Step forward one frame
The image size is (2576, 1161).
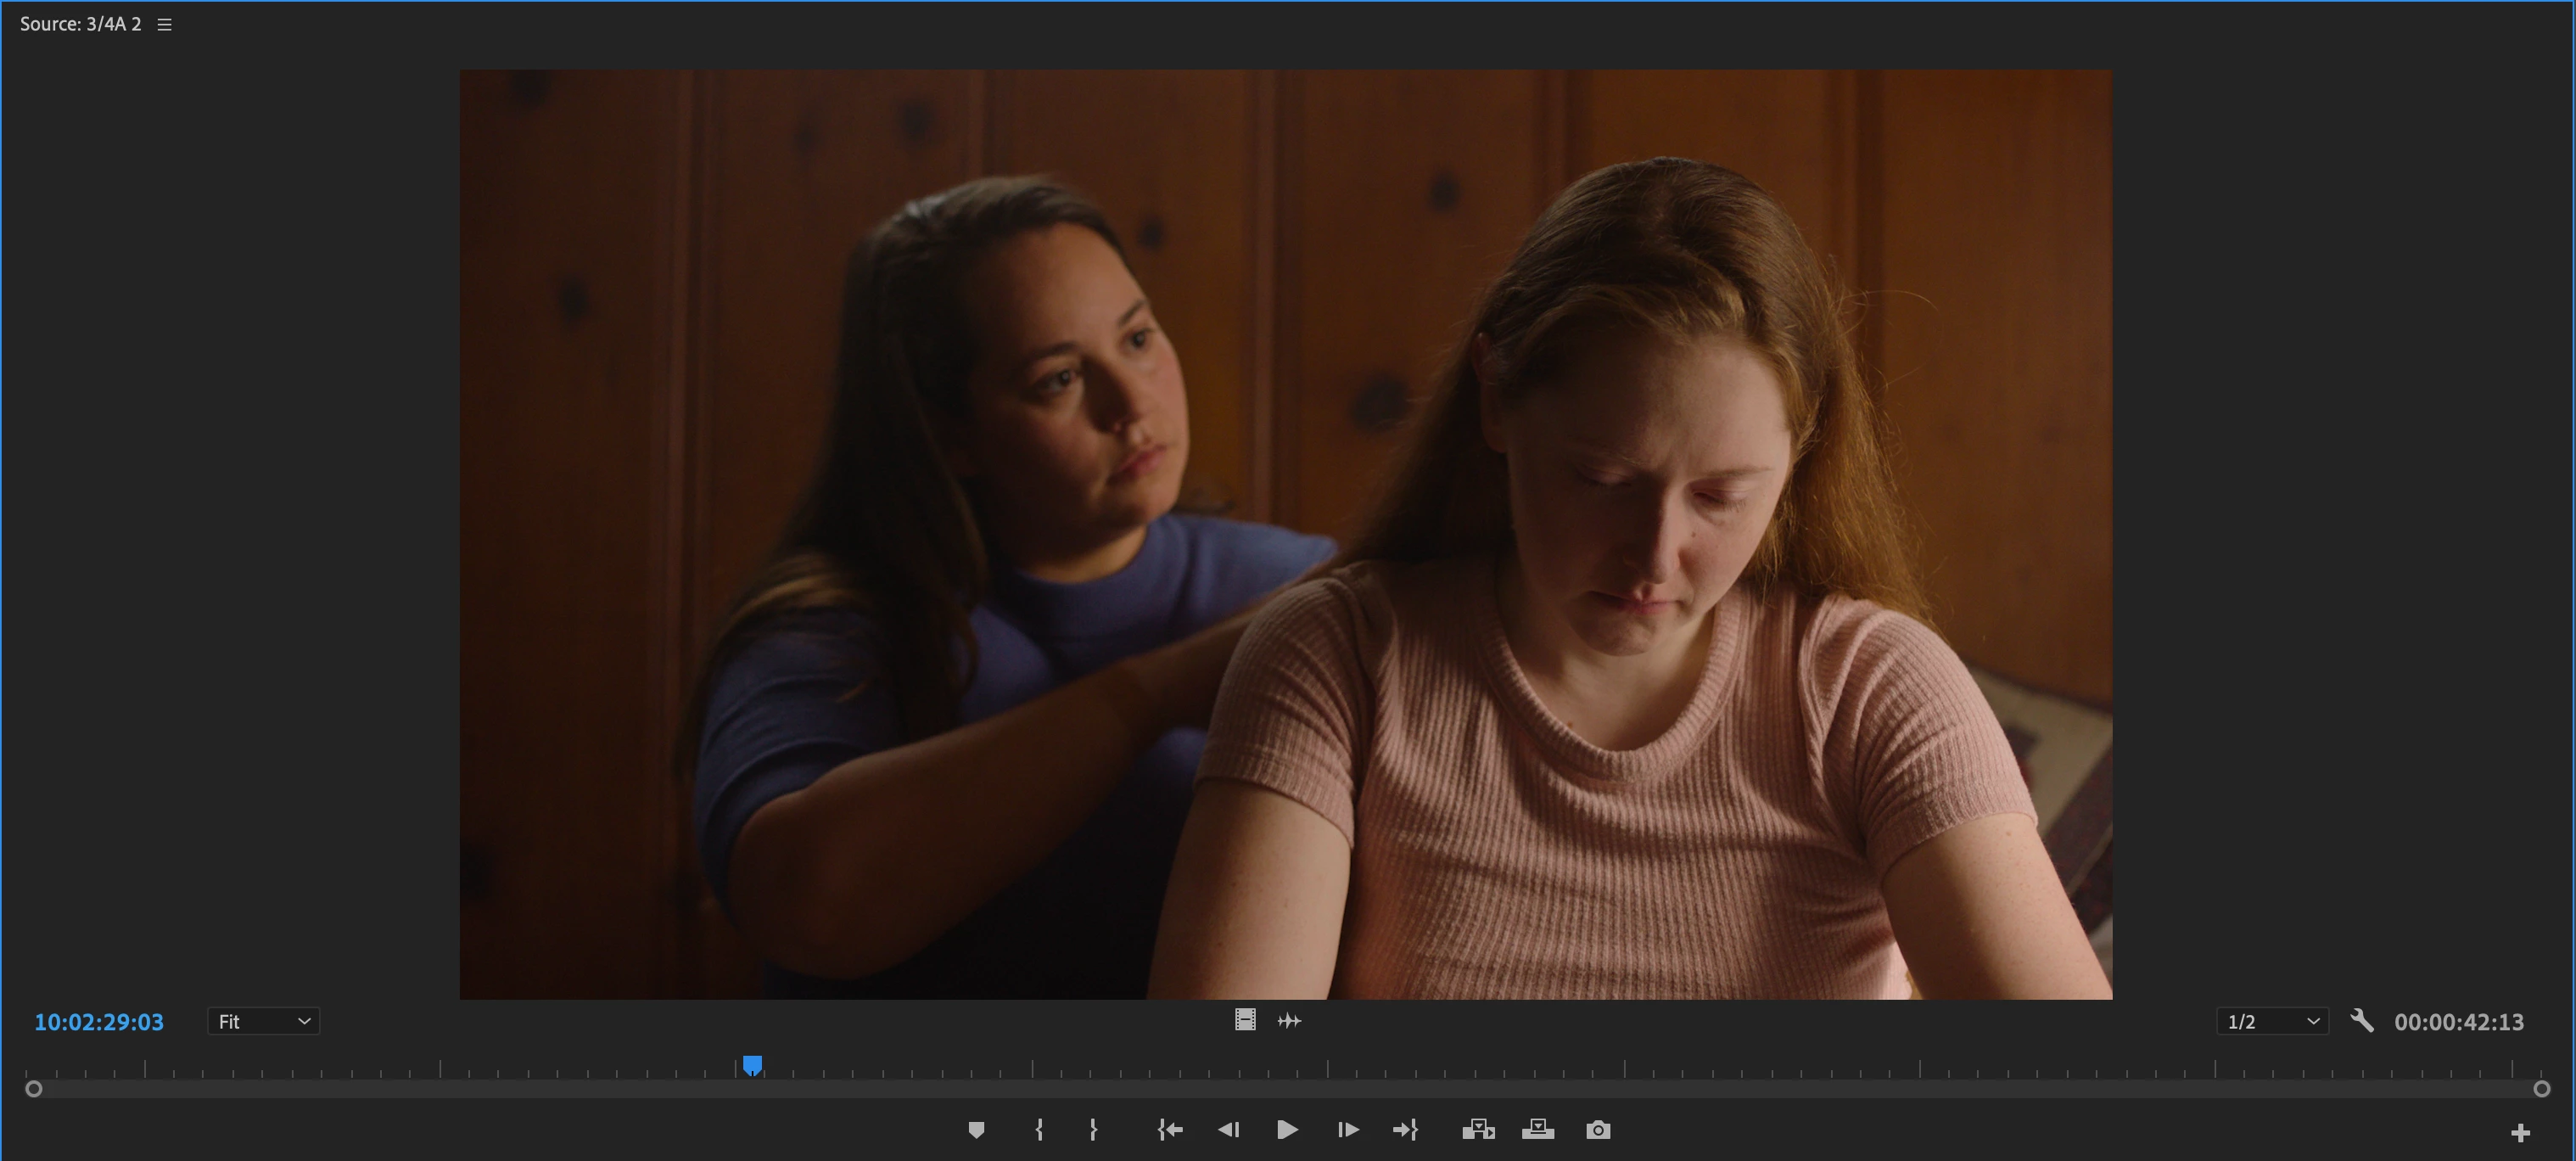point(1347,1130)
